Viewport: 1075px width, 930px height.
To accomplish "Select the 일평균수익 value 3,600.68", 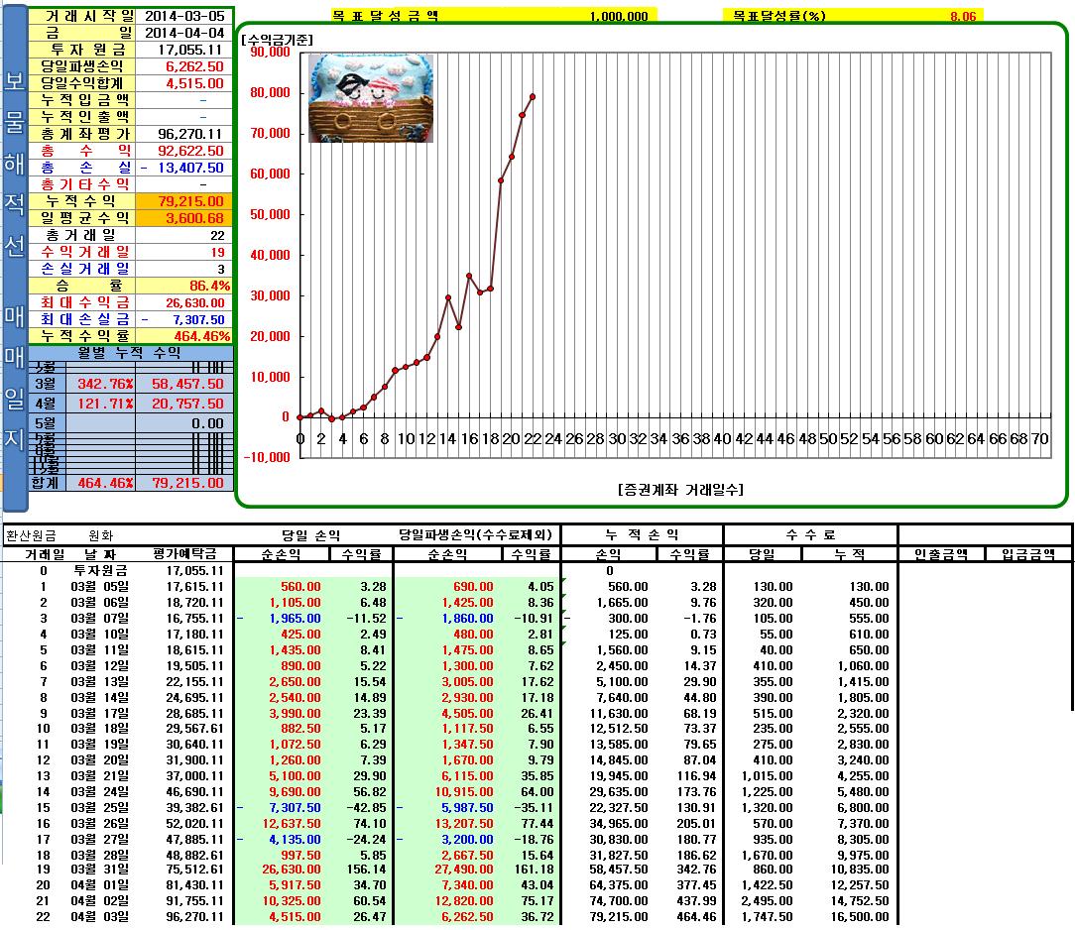I will pos(184,218).
